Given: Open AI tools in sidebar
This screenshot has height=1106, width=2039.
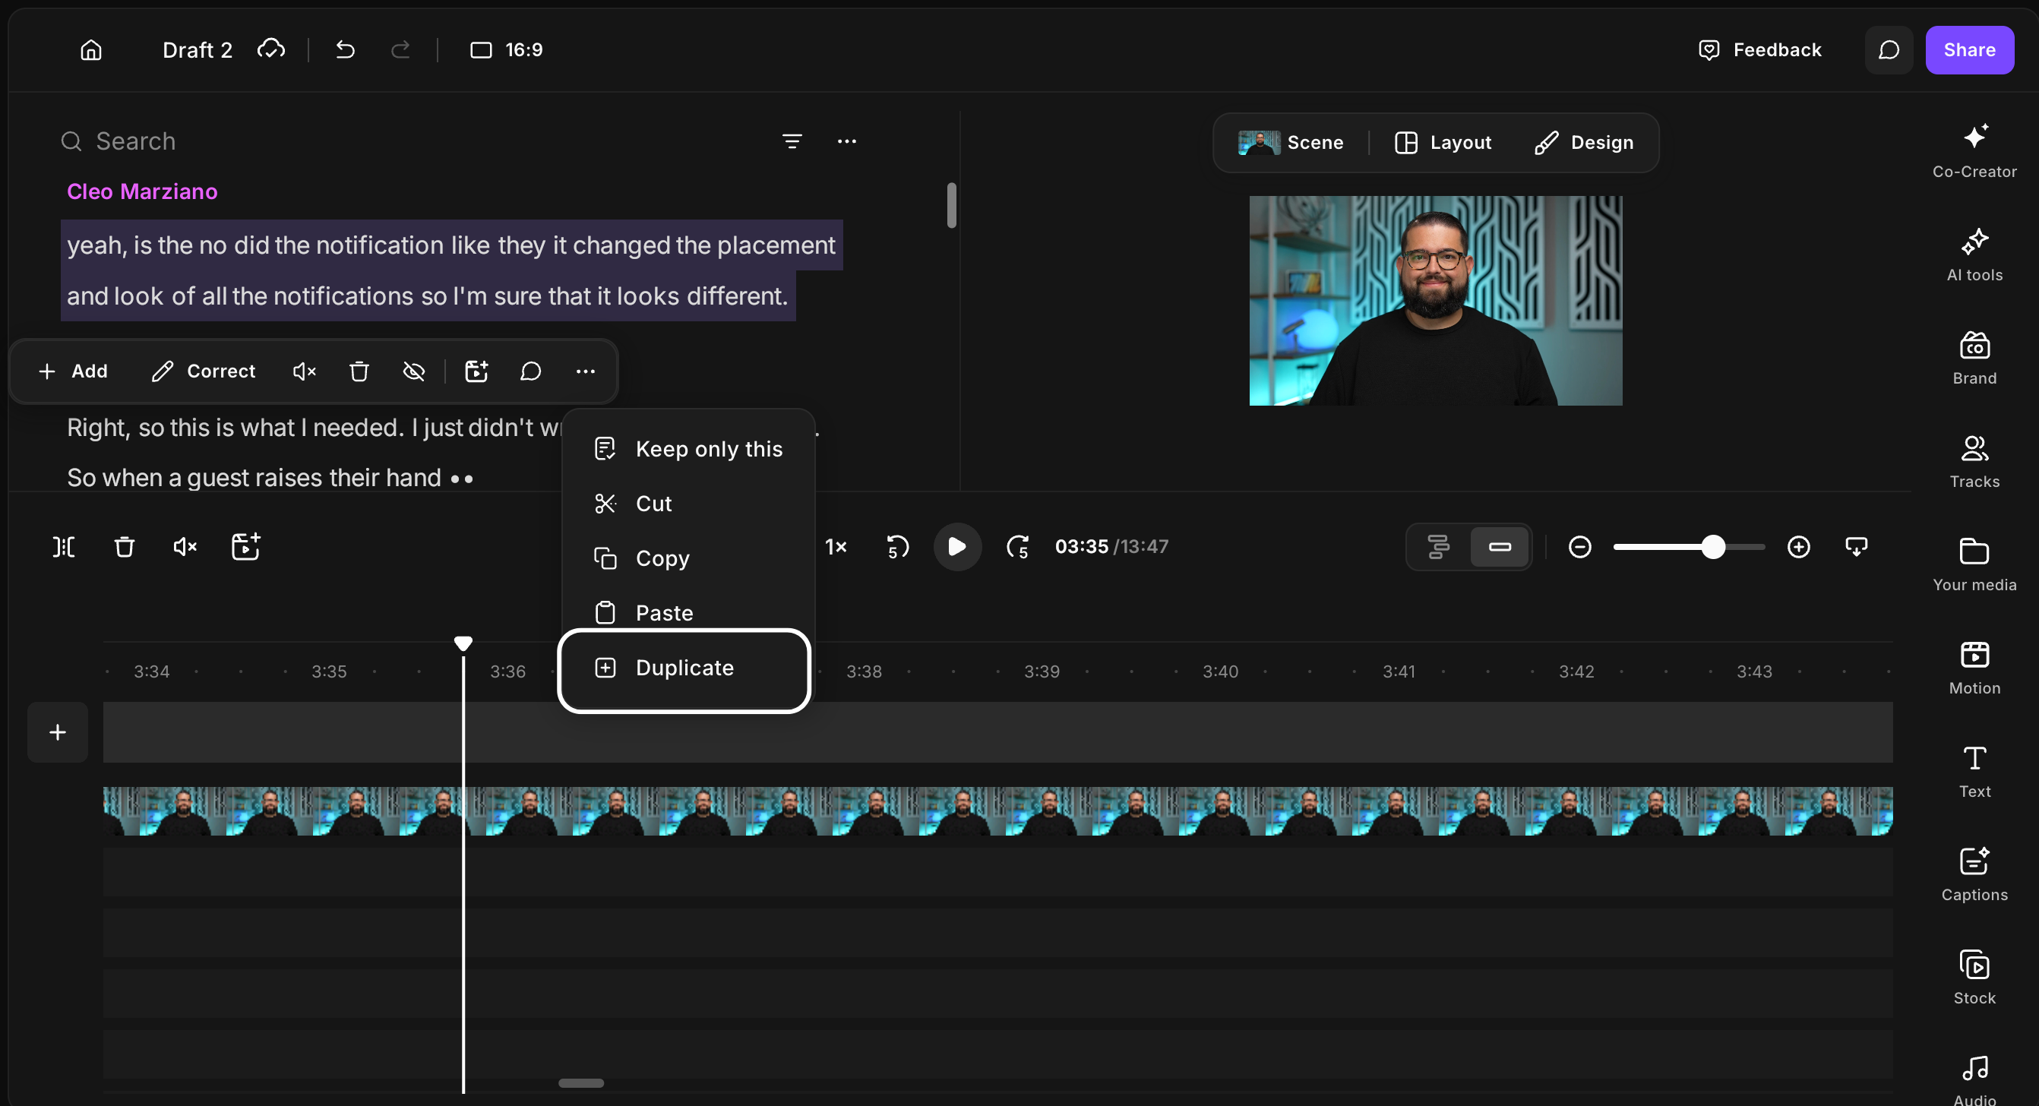Looking at the screenshot, I should coord(1974,255).
